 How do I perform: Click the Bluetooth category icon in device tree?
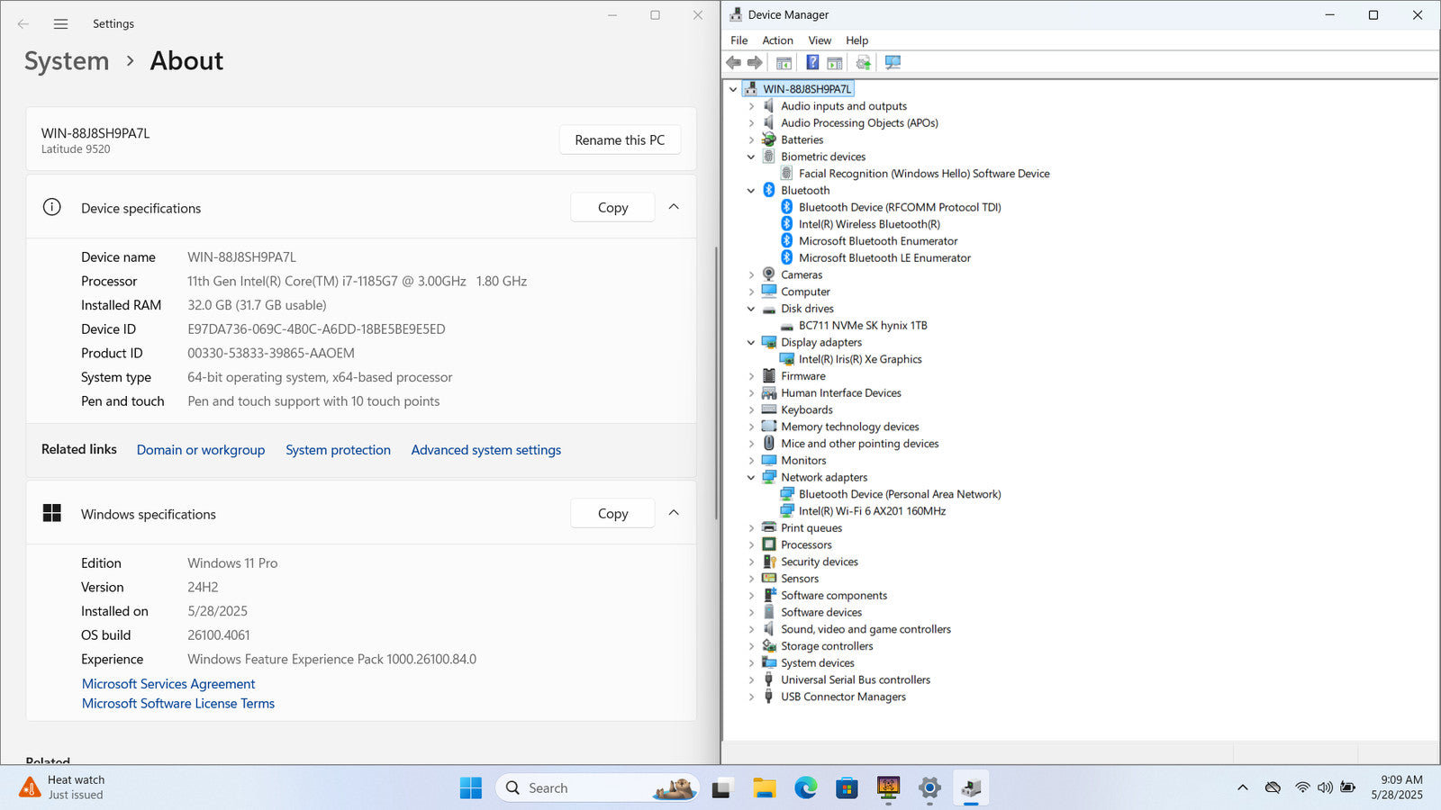[x=769, y=190]
